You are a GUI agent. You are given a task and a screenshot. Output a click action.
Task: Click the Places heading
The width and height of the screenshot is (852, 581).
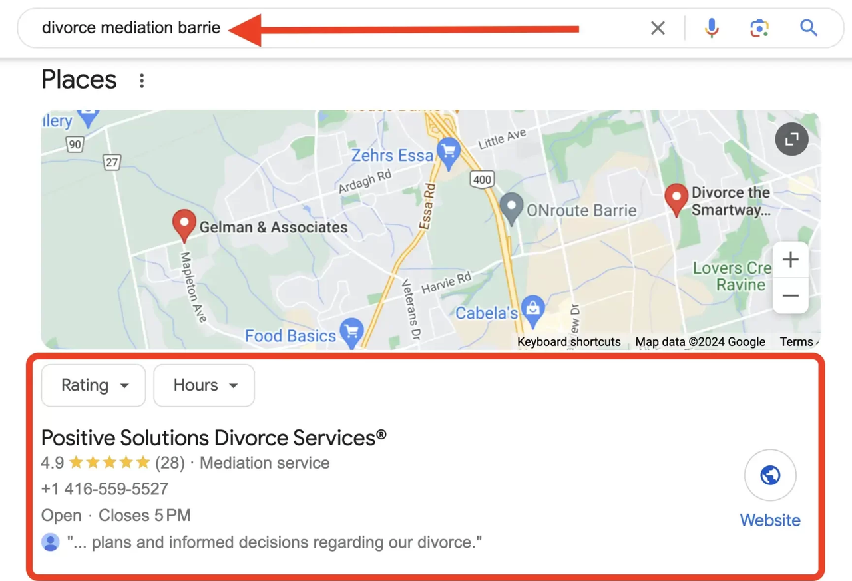(x=79, y=80)
